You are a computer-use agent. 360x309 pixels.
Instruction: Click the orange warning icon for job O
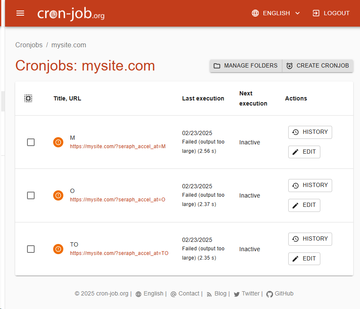click(58, 195)
